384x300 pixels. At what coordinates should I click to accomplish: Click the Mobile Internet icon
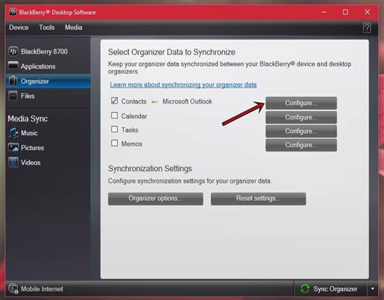click(x=13, y=288)
